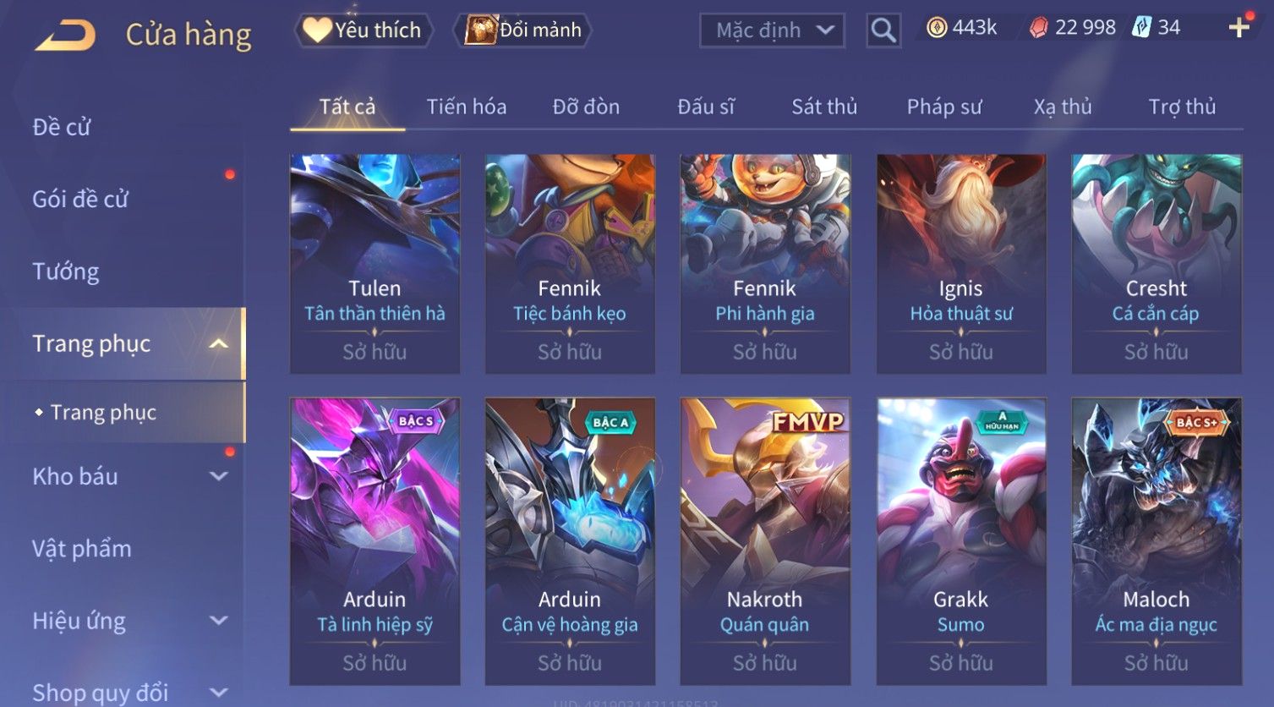Screen dimensions: 1274x707
Task: Select the Nakroth Quán quân skin card
Action: (x=765, y=541)
